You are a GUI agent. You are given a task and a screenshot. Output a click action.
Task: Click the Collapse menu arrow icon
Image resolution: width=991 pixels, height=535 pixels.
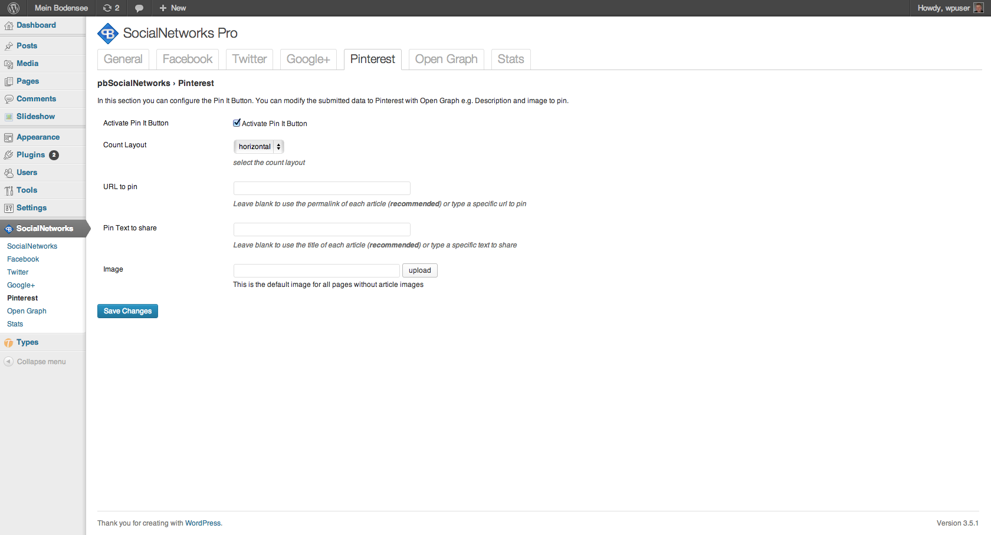pyautogui.click(x=9, y=362)
